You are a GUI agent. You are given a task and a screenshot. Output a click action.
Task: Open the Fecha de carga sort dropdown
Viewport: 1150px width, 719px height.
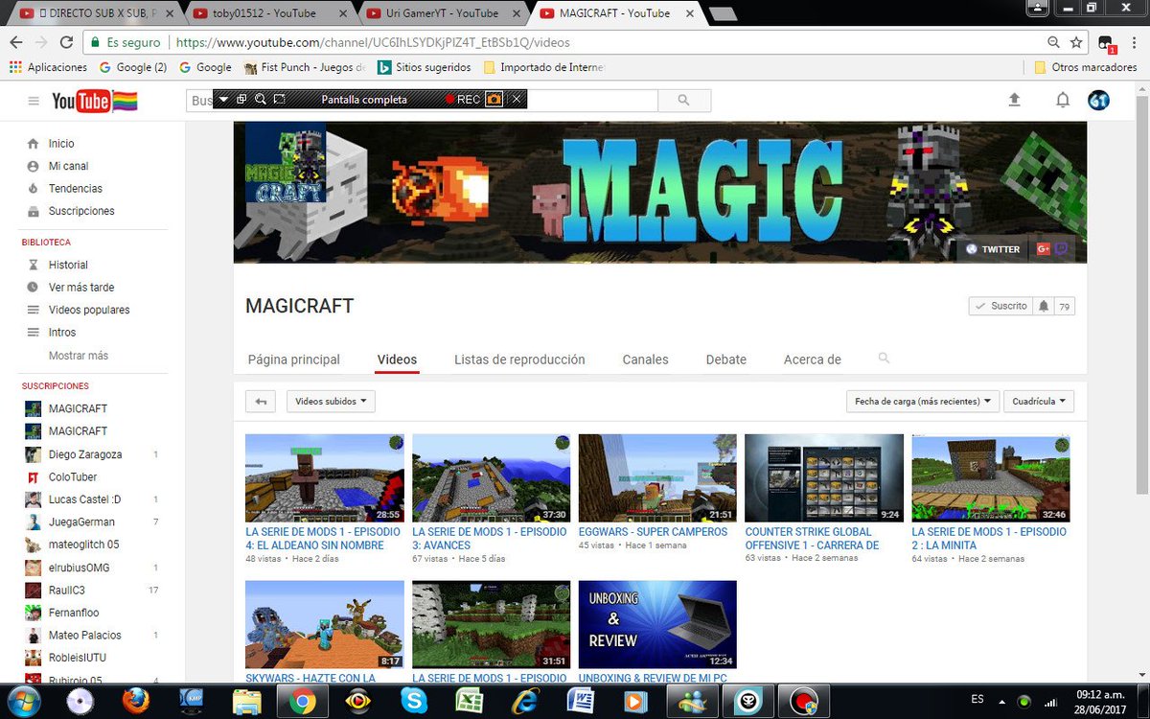pyautogui.click(x=923, y=402)
